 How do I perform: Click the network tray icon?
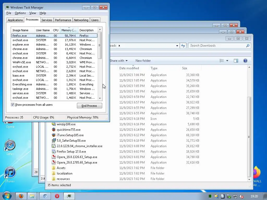pyautogui.click(x=235, y=196)
